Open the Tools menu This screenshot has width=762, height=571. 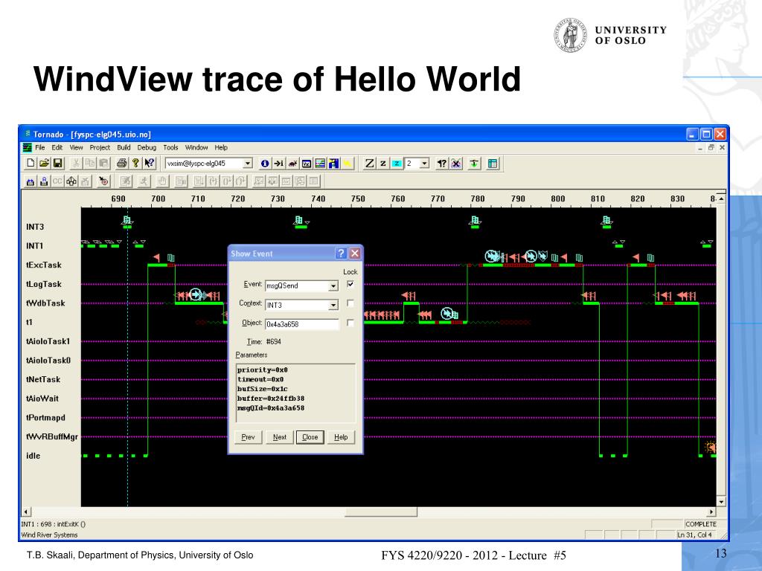170,148
